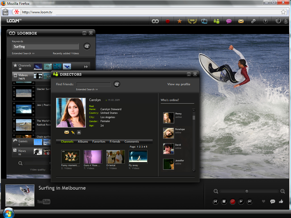Click the View my profile link
Image resolution: width=291 pixels, height=218 pixels.
click(x=179, y=84)
